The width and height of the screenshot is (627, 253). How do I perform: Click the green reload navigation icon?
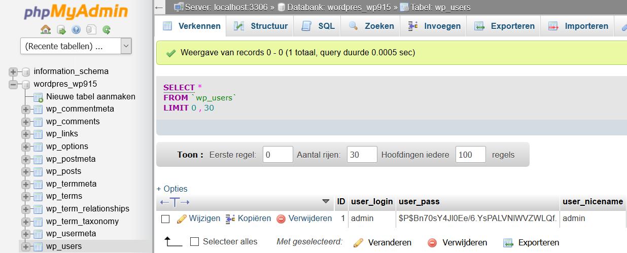(x=107, y=30)
